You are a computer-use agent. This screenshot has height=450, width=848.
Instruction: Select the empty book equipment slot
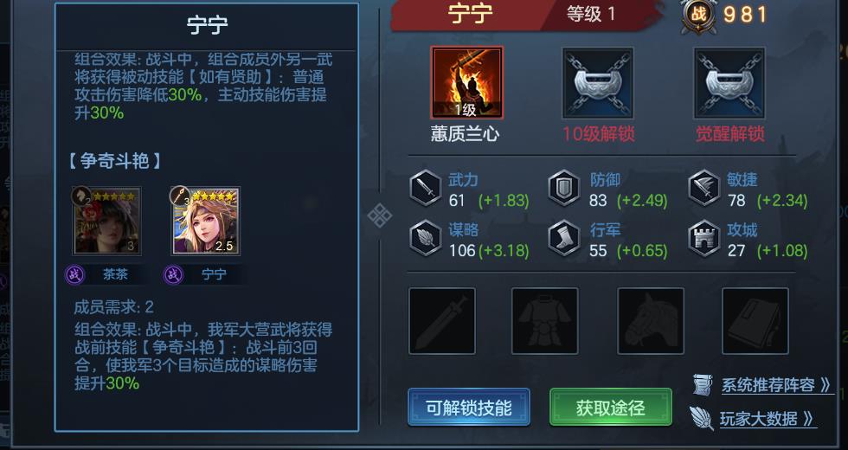pos(755,321)
